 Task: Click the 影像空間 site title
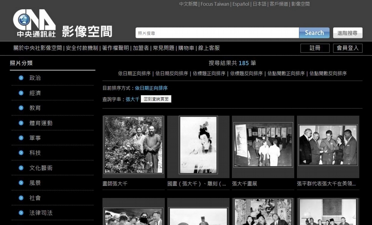coord(87,32)
